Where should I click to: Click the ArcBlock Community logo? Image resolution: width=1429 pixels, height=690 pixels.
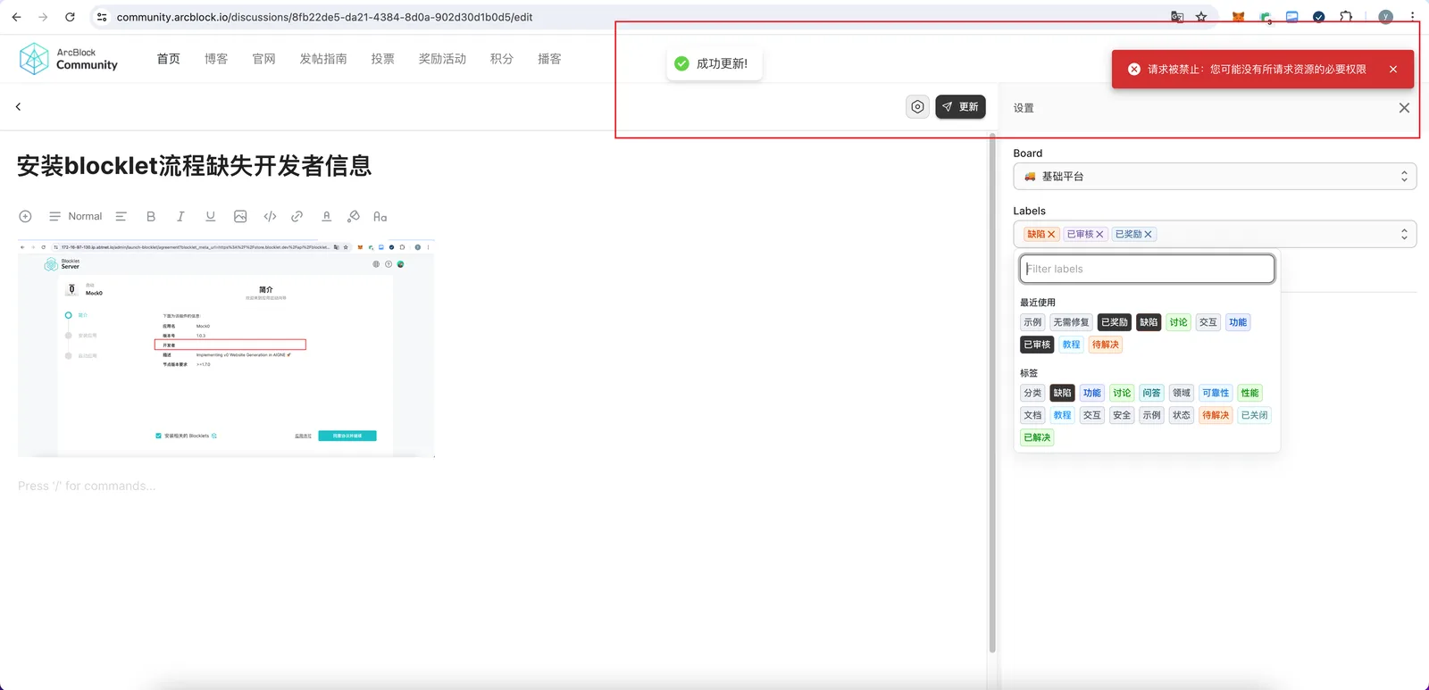[68, 59]
